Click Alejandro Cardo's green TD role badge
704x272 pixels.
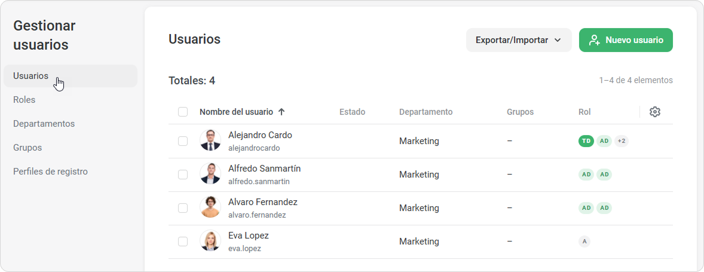[586, 141]
